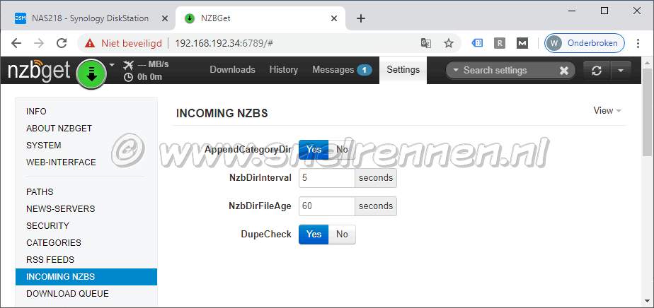Image resolution: width=654 pixels, height=308 pixels.
Task: Select the INCOMING NZBS section
Action: pyautogui.click(x=86, y=277)
